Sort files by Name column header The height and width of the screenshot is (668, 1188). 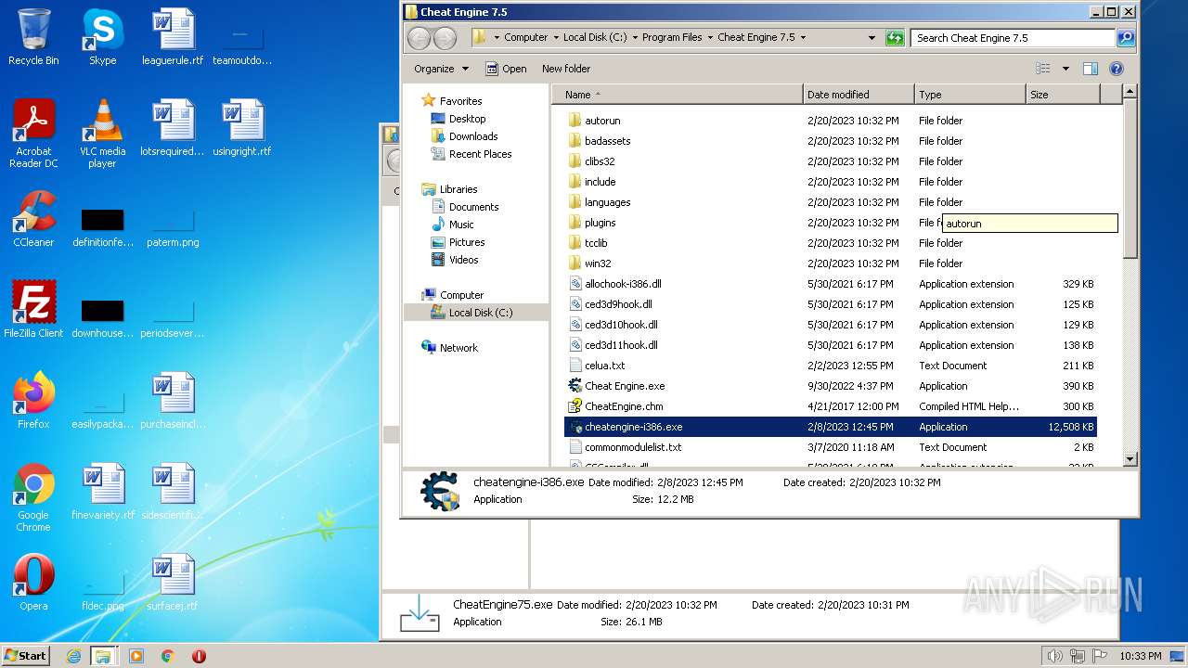click(679, 95)
